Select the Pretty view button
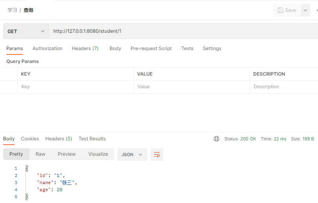This screenshot has width=318, height=203. (x=16, y=154)
